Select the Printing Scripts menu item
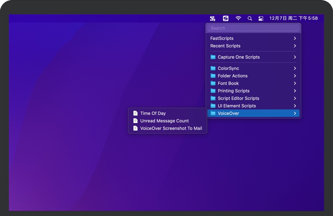The height and width of the screenshot is (216, 333). (234, 91)
